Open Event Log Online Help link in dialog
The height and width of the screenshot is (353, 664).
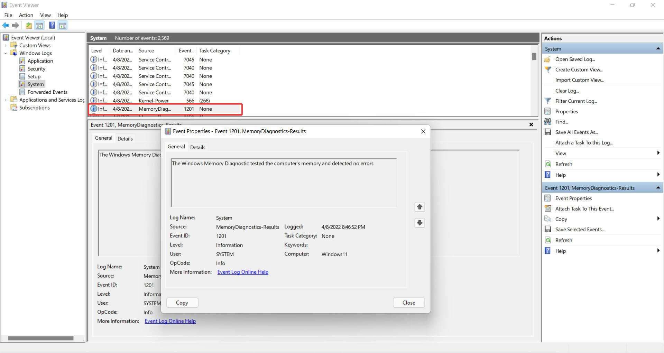[x=242, y=272]
